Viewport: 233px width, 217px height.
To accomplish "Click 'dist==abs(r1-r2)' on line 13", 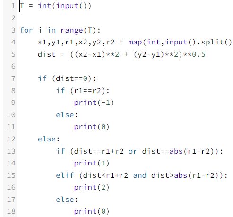I will (178, 151).
